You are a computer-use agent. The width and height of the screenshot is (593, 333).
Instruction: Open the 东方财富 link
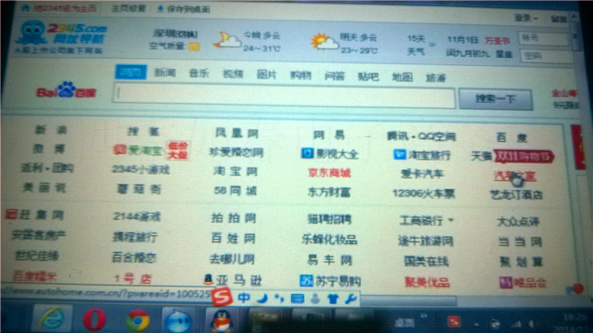pos(329,192)
